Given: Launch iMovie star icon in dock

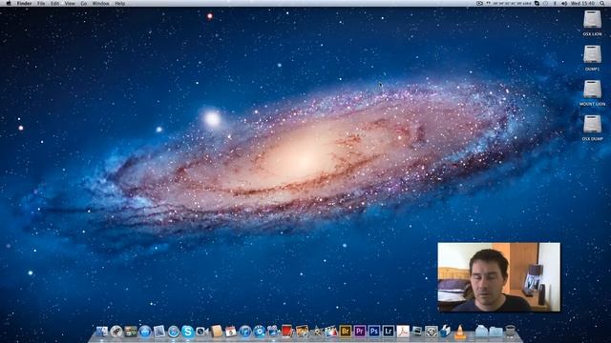Looking at the screenshot, I should (317, 332).
